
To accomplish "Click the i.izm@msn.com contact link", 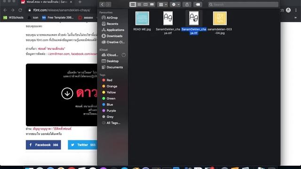I will coord(59,54).
